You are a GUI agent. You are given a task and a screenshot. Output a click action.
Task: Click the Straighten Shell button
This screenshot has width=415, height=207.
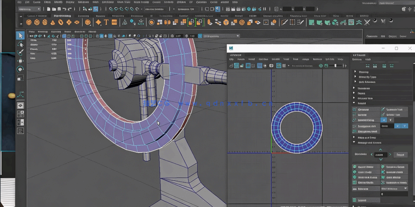tap(366, 131)
